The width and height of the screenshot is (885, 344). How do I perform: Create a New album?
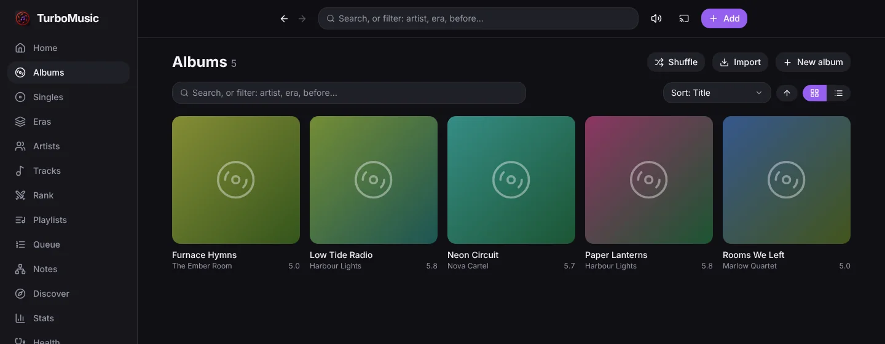click(x=813, y=62)
